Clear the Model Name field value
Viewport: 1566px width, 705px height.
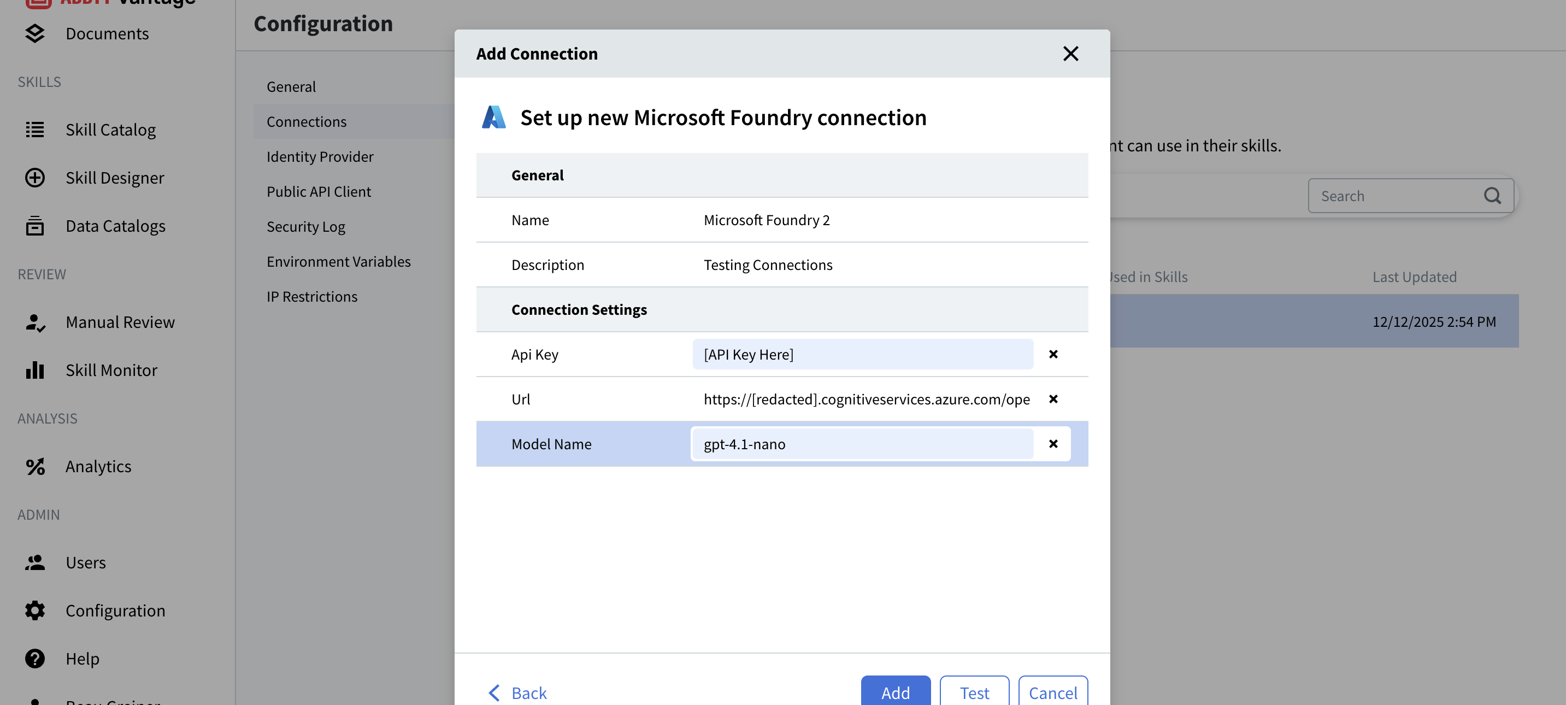click(x=1053, y=443)
